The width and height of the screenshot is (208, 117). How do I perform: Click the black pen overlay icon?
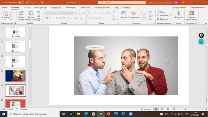pos(201,35)
